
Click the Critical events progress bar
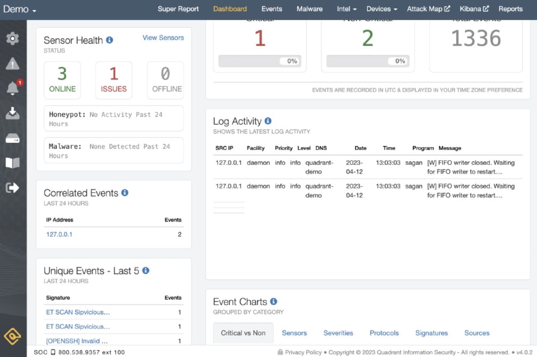260,61
